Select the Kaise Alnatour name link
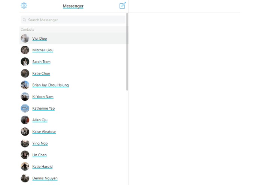The image size is (260, 185). 44,131
